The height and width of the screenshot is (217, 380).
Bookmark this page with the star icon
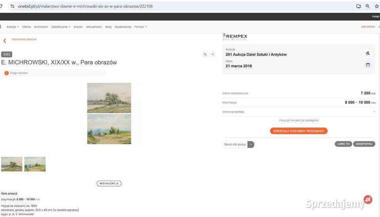pos(376,6)
